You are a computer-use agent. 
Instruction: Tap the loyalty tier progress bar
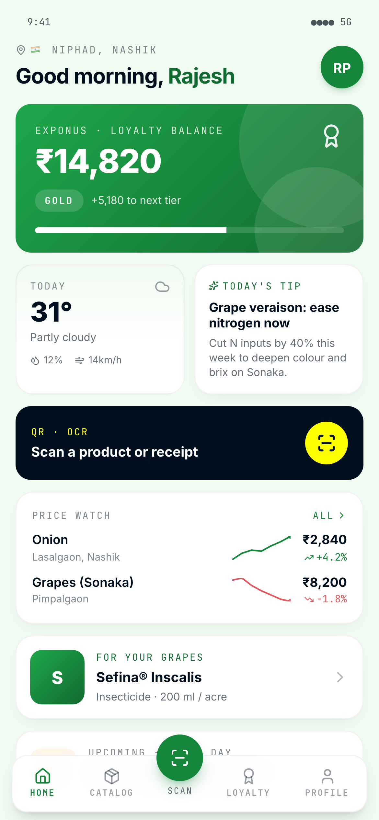[189, 230]
